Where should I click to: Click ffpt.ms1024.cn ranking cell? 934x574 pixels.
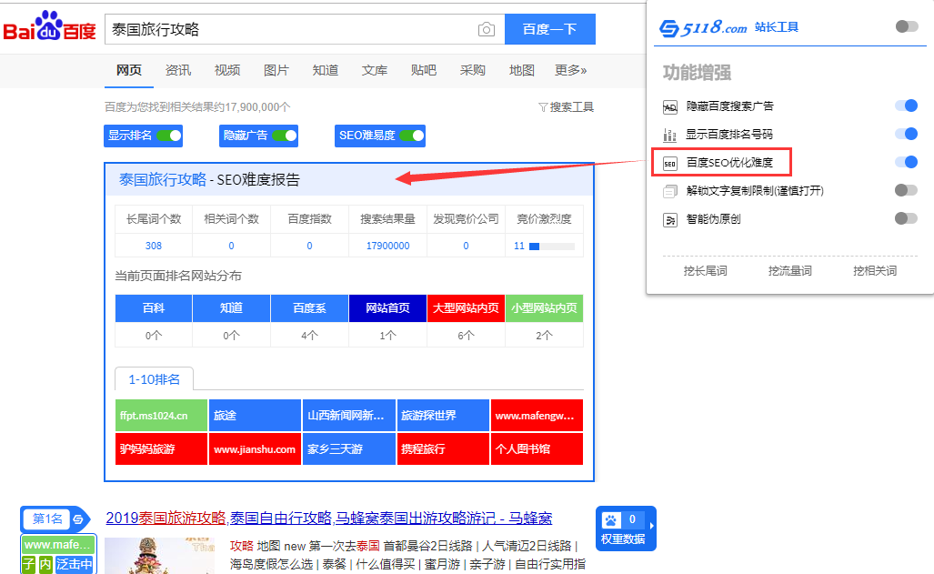161,416
